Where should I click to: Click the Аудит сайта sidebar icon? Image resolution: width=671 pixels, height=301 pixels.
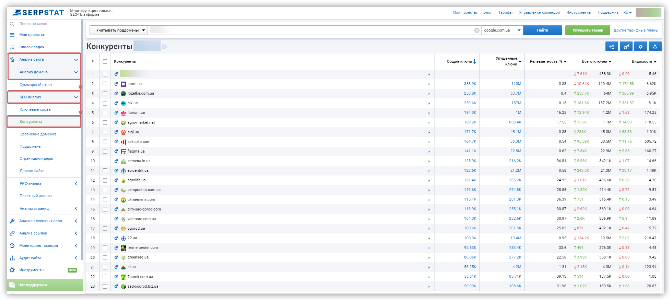[x=12, y=258]
